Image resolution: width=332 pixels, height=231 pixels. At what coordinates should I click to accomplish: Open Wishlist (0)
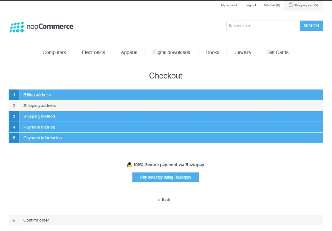pyautogui.click(x=272, y=5)
